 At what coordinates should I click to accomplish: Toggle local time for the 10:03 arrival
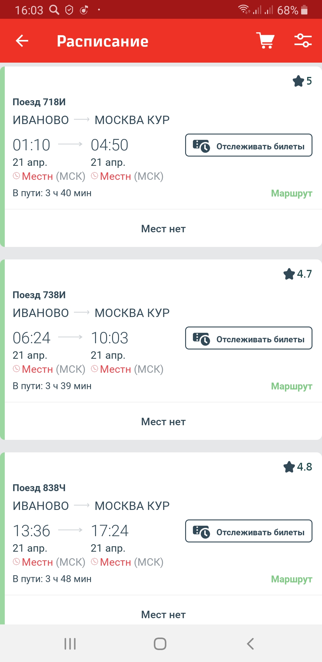pos(127,369)
